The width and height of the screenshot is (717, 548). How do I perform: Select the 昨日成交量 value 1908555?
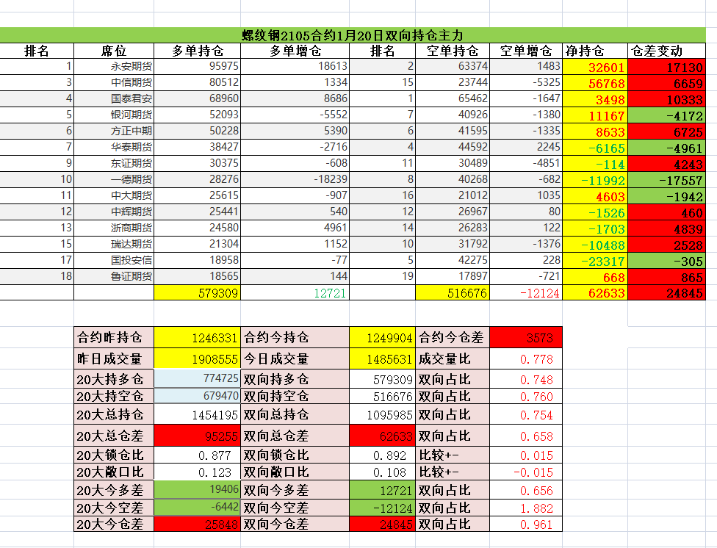198,358
